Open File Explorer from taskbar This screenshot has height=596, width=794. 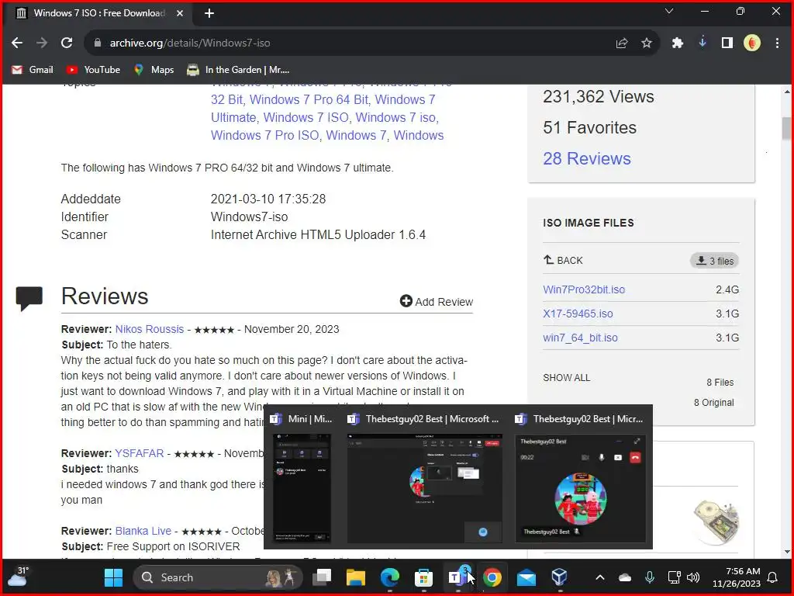(355, 577)
